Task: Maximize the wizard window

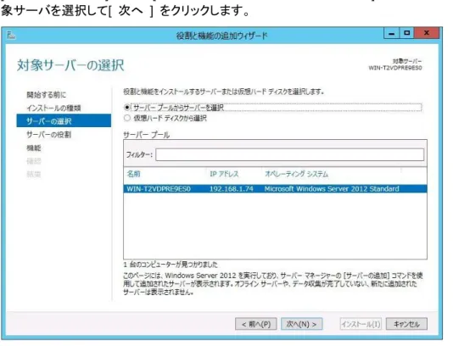Action: pos(407,33)
